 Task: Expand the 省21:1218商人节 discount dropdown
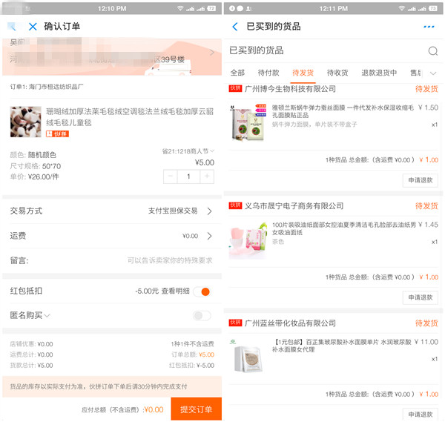[x=188, y=151]
